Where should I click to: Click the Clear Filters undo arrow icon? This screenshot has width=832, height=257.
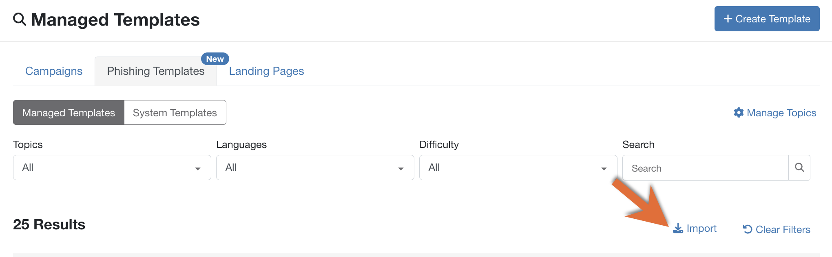(748, 229)
